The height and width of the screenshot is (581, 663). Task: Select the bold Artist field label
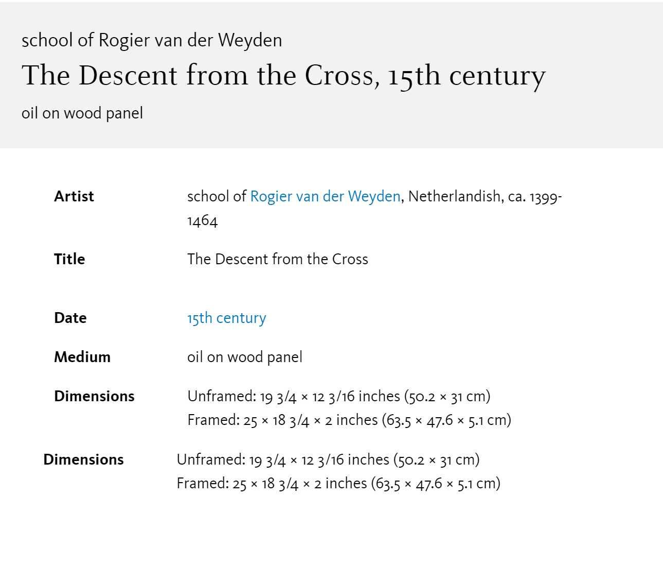[x=74, y=197]
